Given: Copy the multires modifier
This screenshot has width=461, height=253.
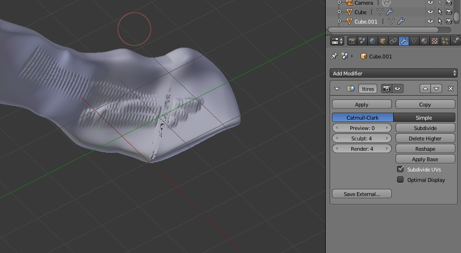Looking at the screenshot, I should [x=425, y=105].
